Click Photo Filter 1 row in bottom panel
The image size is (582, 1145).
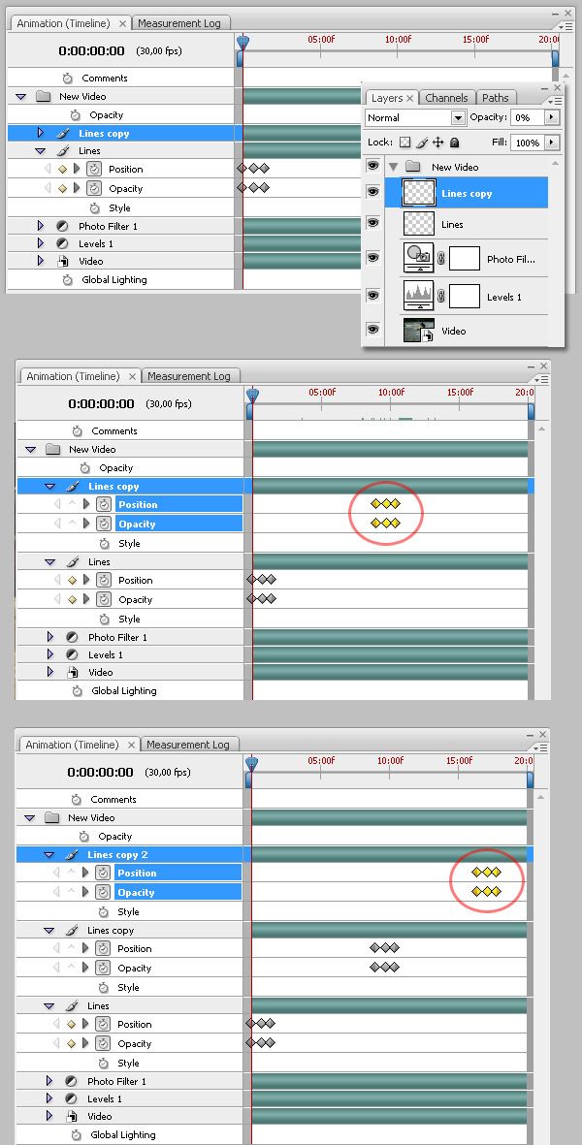point(130,1081)
